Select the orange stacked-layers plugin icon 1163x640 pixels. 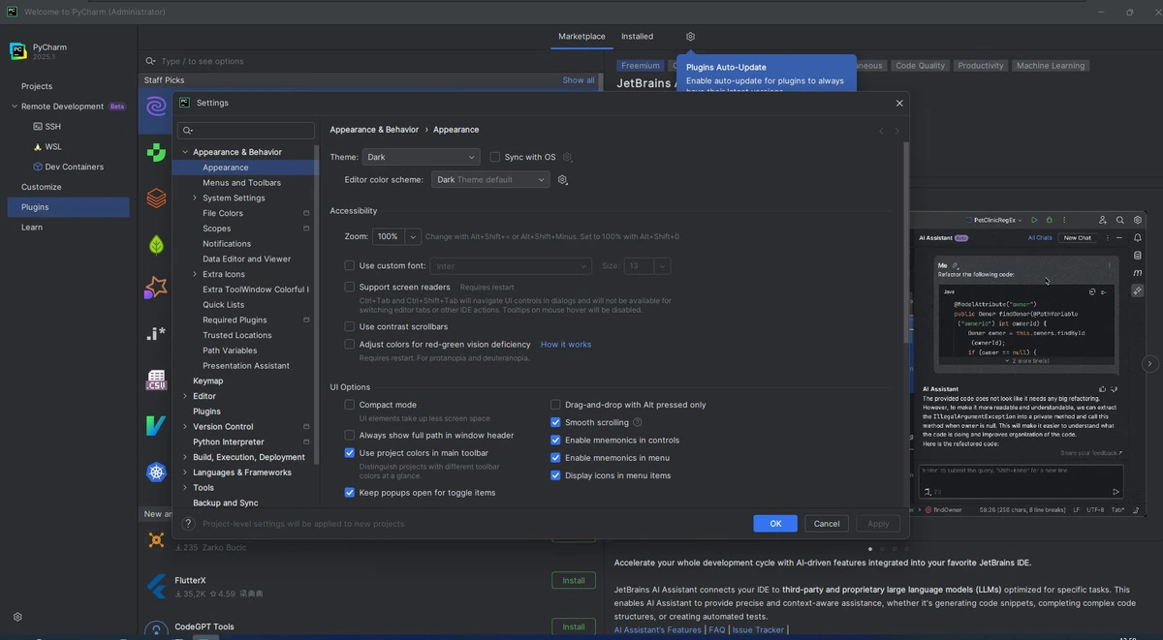point(156,198)
